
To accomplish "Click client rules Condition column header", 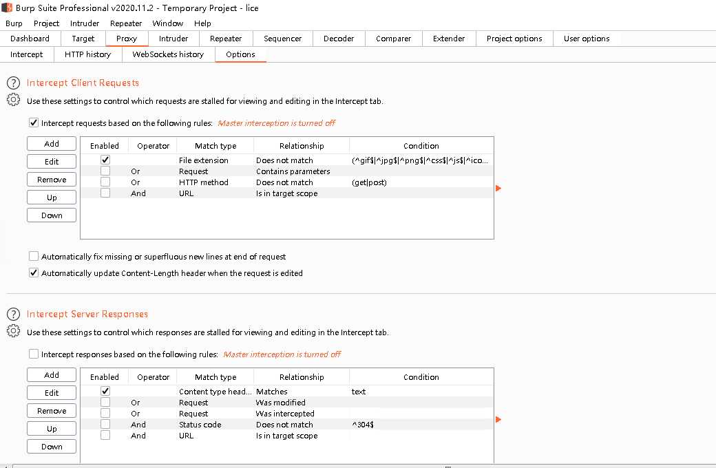I will [x=421, y=146].
